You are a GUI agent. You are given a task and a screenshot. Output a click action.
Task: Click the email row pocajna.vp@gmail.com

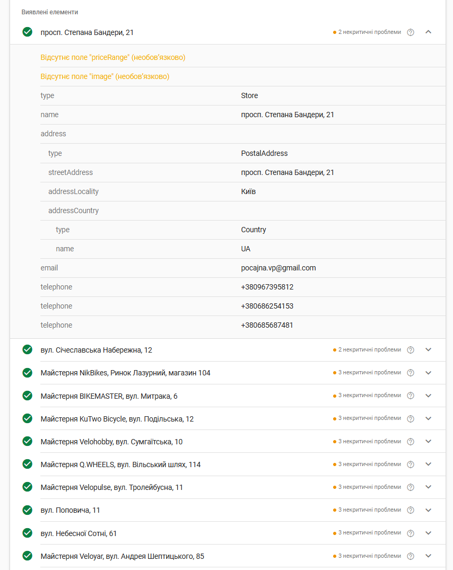click(243, 268)
